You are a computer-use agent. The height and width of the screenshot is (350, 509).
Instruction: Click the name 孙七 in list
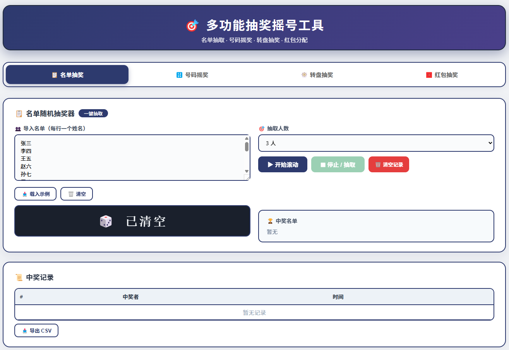[x=26, y=174]
